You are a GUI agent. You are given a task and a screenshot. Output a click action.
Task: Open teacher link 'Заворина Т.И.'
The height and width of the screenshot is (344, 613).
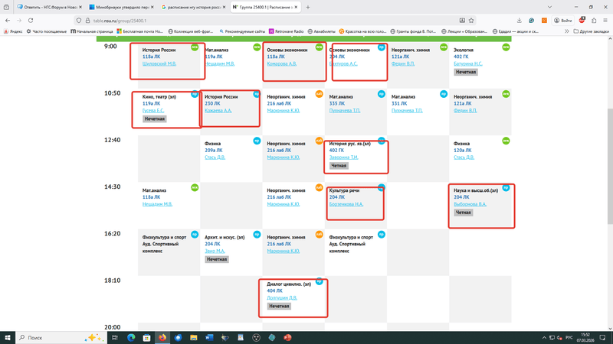pos(343,157)
